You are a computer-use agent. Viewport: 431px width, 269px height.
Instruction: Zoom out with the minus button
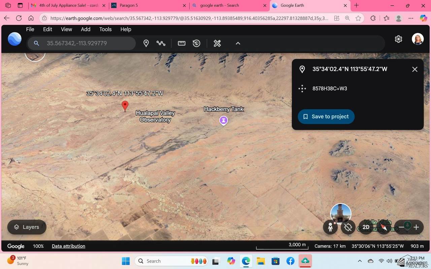(x=401, y=227)
